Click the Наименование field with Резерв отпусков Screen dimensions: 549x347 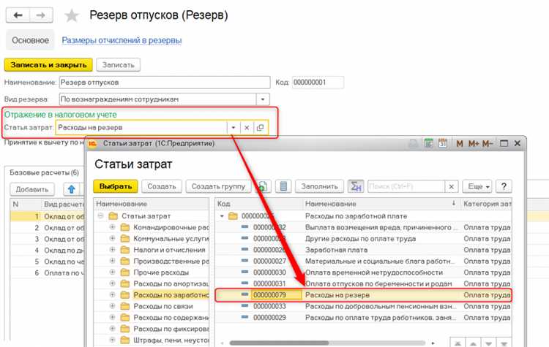(165, 83)
